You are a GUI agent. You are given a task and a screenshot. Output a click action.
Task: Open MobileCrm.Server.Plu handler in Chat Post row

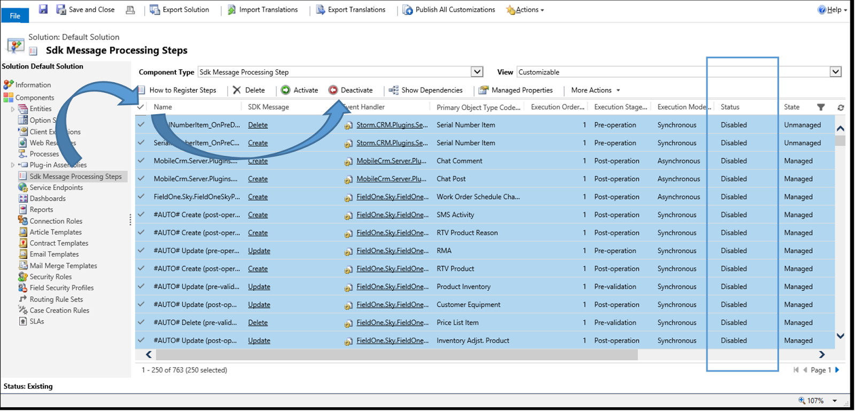click(391, 179)
